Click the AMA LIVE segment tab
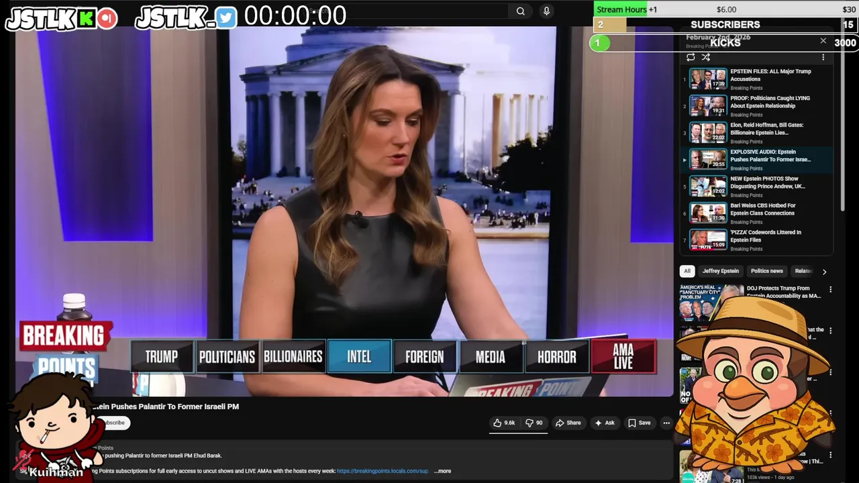The width and height of the screenshot is (859, 483). [623, 356]
